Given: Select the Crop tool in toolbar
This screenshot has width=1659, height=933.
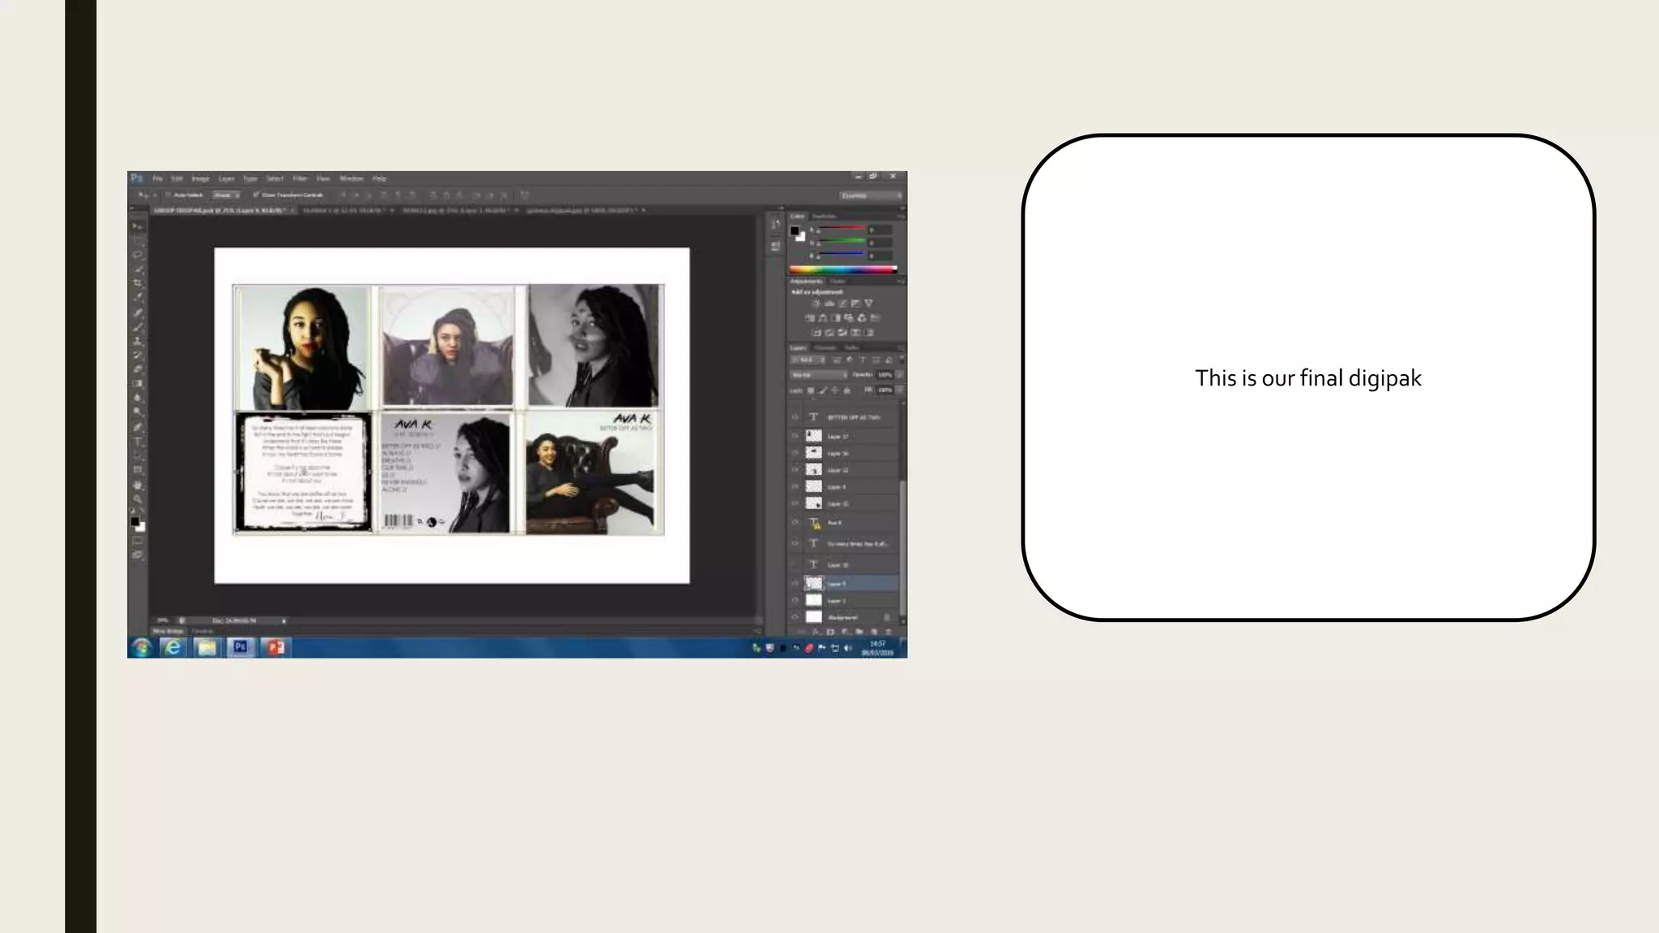Looking at the screenshot, I should click(x=139, y=283).
